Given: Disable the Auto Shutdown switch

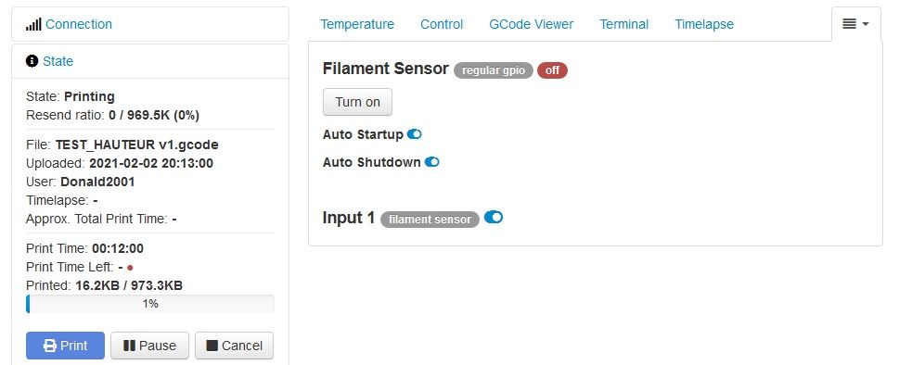Looking at the screenshot, I should 431,161.
